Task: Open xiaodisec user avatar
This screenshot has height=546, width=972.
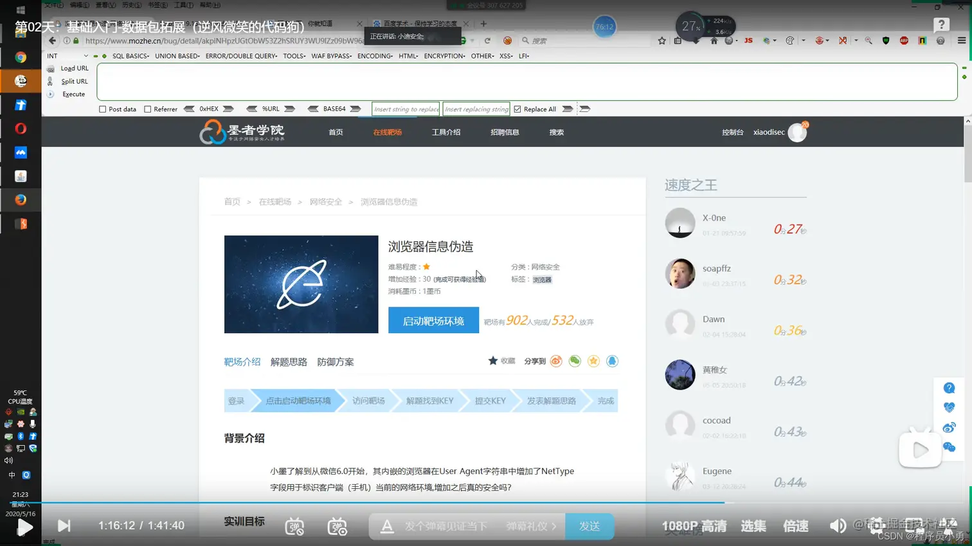Action: click(797, 132)
